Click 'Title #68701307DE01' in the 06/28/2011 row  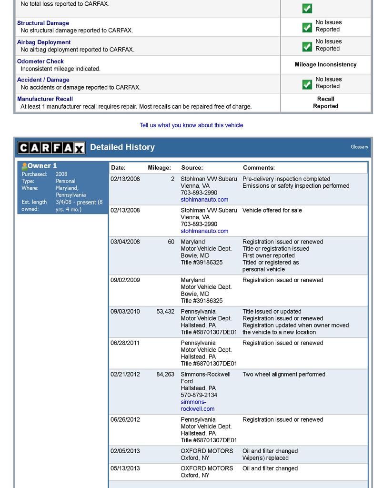[209, 364]
